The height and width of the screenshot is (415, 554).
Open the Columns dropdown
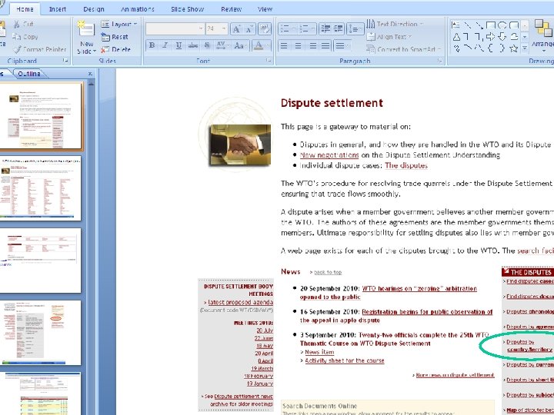click(x=342, y=45)
